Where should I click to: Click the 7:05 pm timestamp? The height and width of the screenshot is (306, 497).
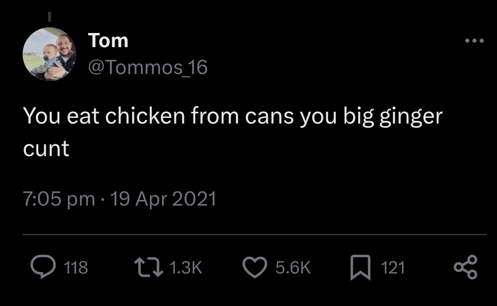coord(58,199)
